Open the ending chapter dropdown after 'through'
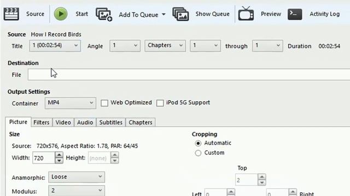Image resolution: width=350 pixels, height=196 pixels. [x=267, y=46]
